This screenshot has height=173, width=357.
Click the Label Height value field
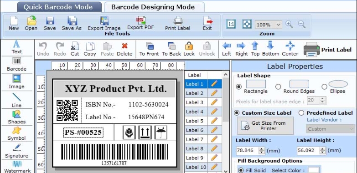tap(308, 151)
